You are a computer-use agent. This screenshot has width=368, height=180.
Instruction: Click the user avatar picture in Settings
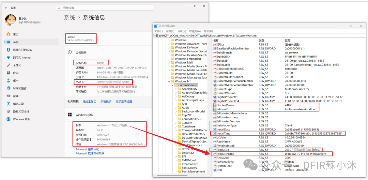(10, 20)
